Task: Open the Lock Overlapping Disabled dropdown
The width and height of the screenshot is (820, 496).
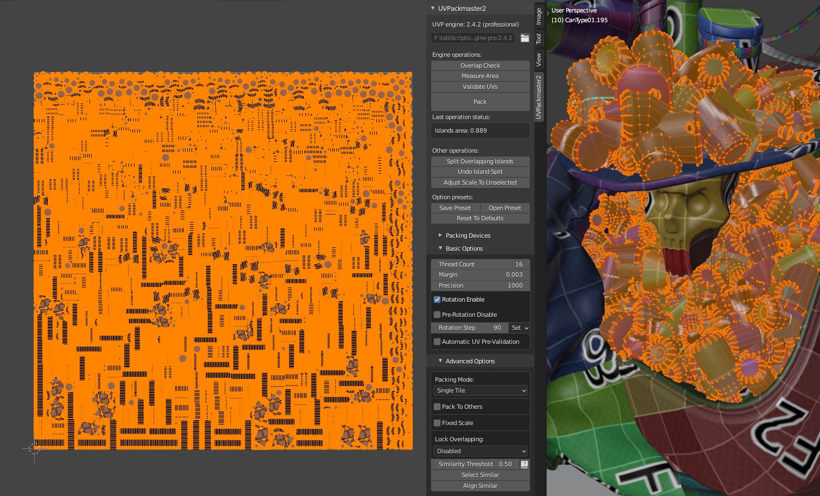Action: click(x=480, y=451)
